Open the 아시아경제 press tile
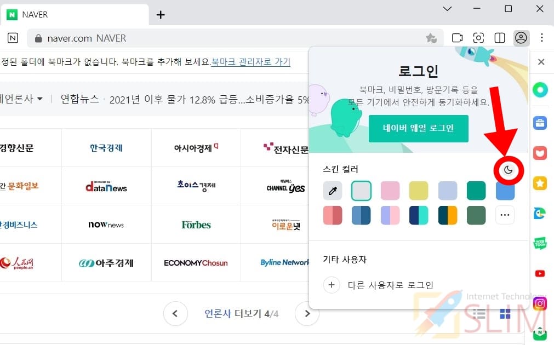Image resolution: width=554 pixels, height=345 pixels. pyautogui.click(x=196, y=148)
